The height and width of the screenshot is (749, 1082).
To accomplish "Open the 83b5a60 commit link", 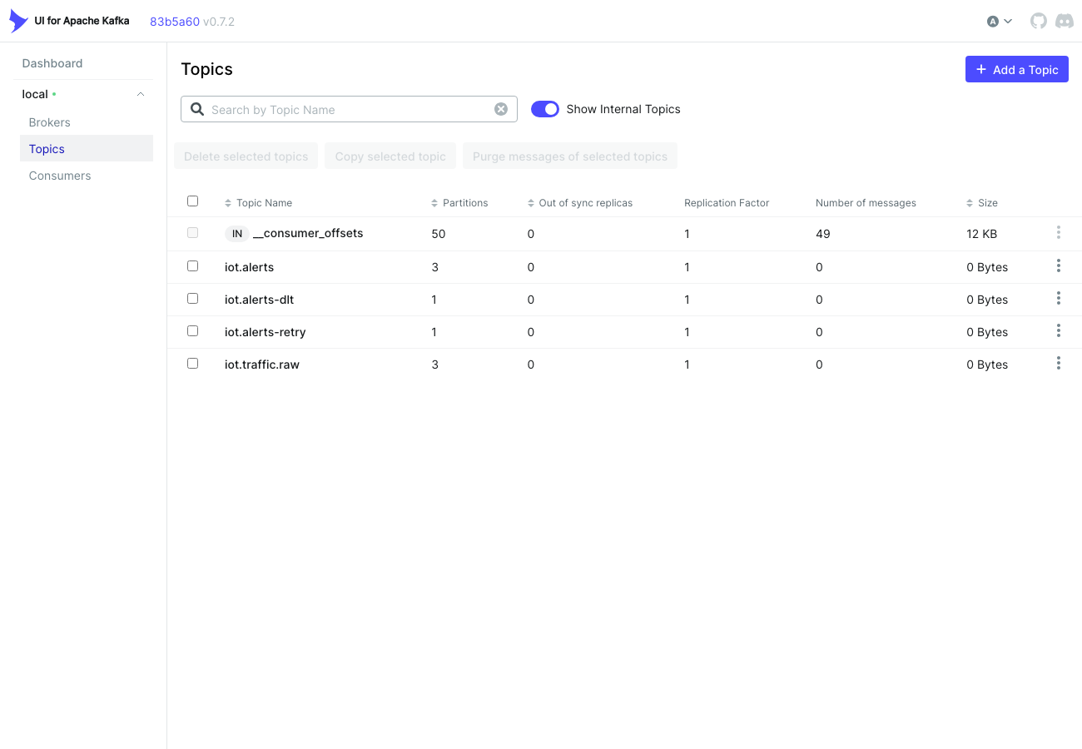I will coord(175,22).
